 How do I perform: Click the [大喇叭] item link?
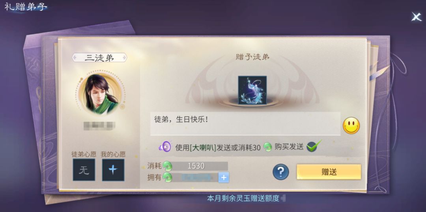tap(203, 147)
